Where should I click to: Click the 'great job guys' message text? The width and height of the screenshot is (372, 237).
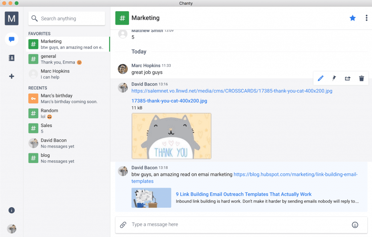(x=147, y=73)
